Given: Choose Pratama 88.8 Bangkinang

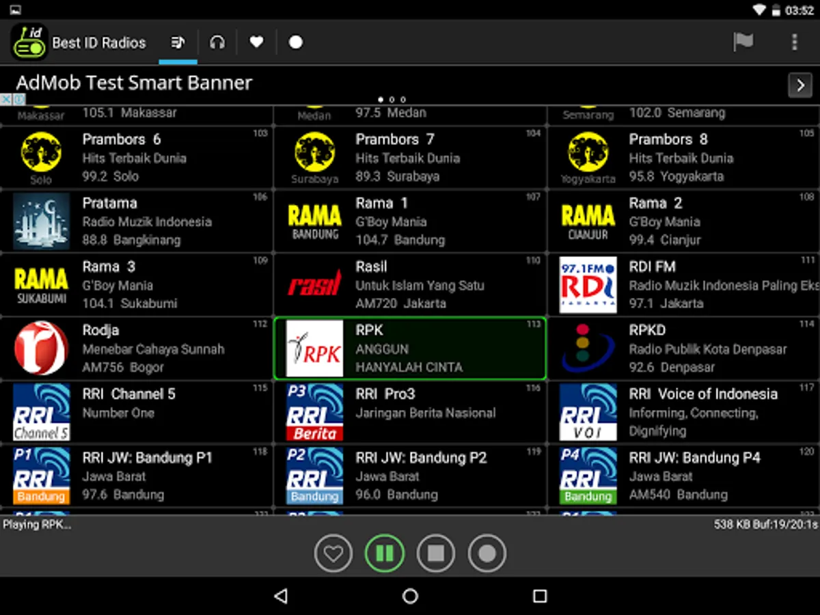Looking at the screenshot, I should click(x=136, y=221).
